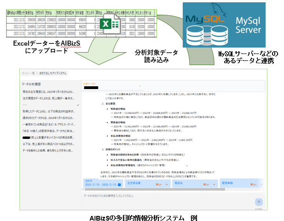Click the 改善のポイント numbered heading

(113, 149)
